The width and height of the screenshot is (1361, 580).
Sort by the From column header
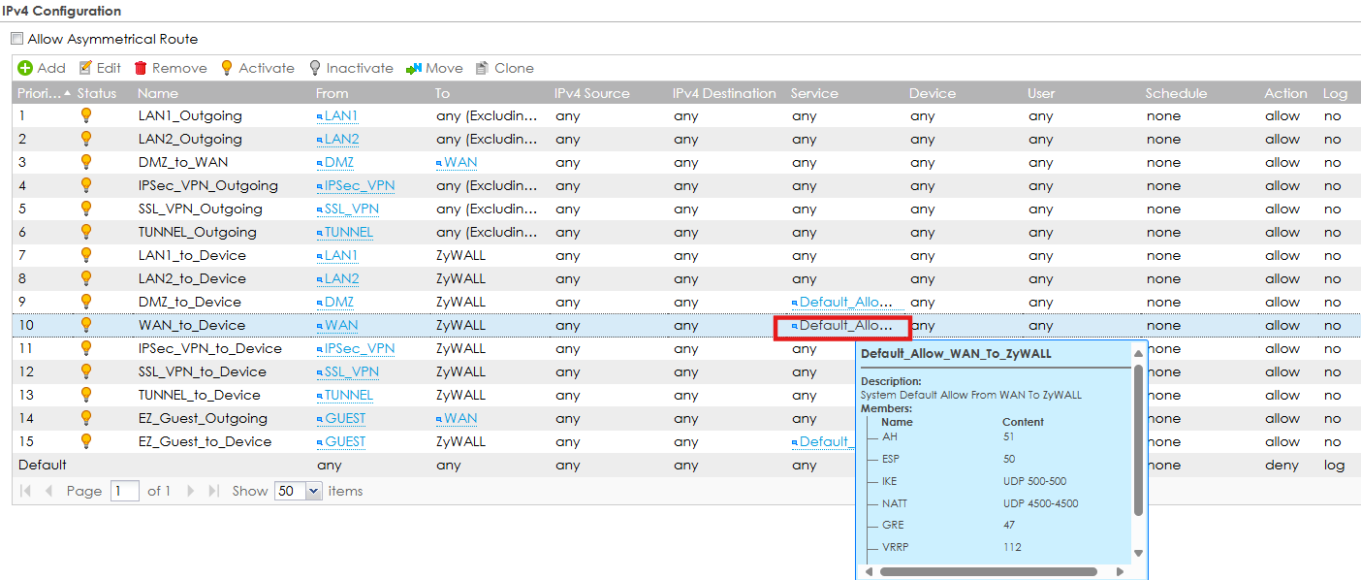tap(332, 93)
